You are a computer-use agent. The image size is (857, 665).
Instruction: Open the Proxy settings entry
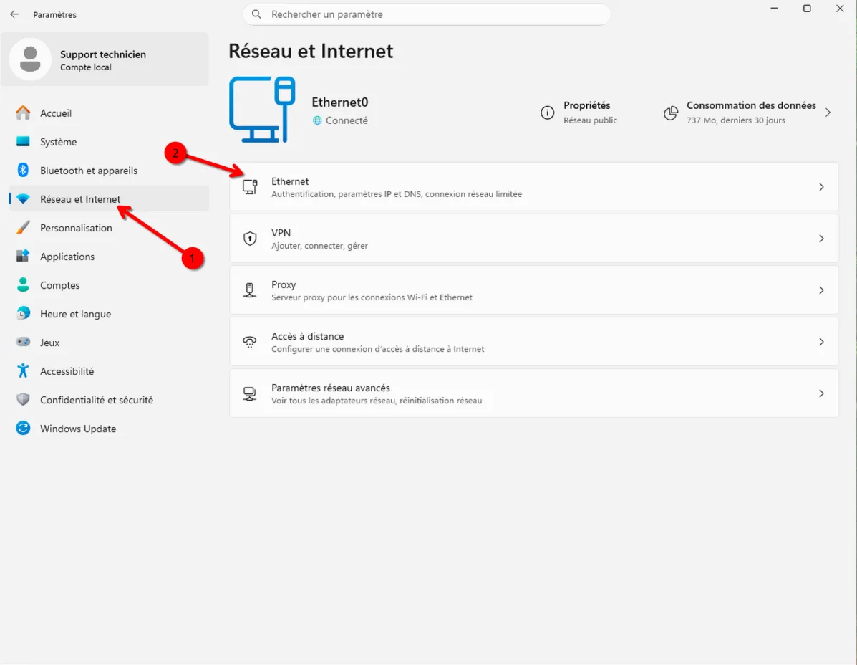click(x=534, y=290)
